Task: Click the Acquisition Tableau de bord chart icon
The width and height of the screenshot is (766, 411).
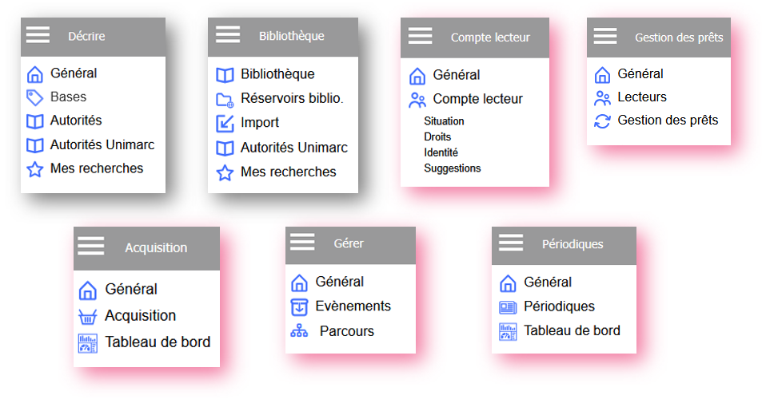Action: pos(87,343)
